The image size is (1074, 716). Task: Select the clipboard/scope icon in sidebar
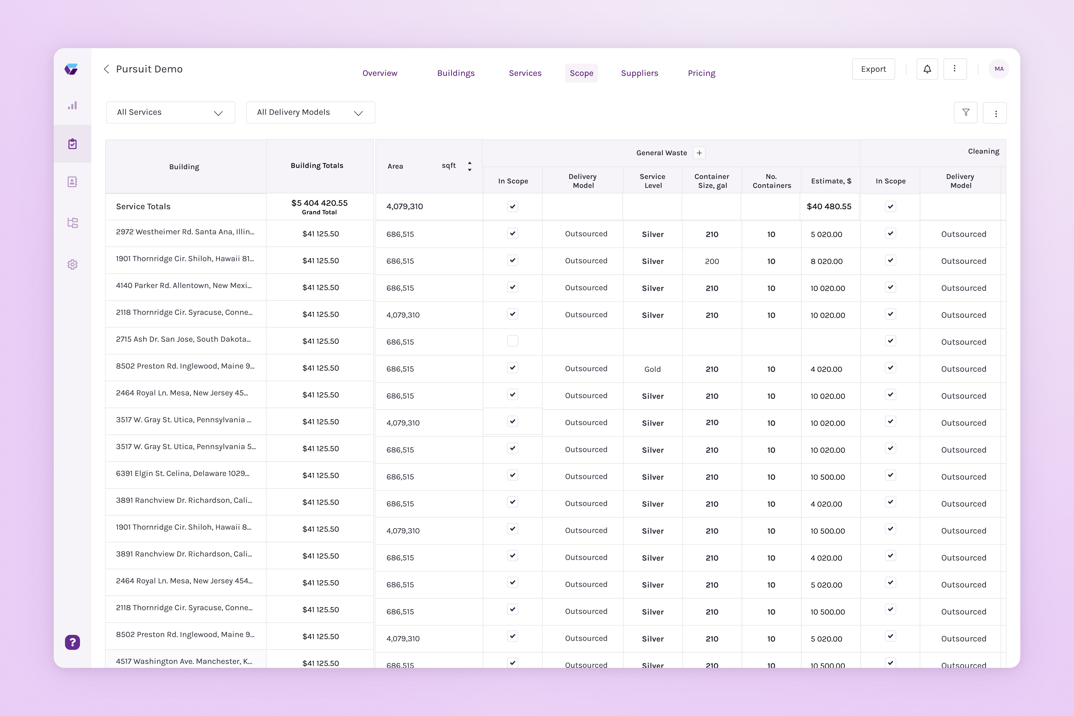point(73,143)
